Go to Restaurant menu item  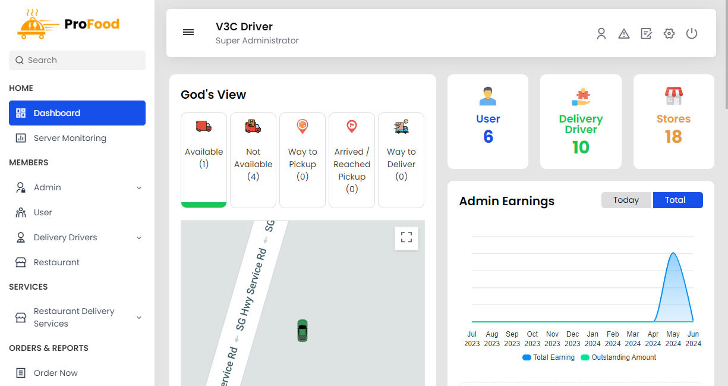(x=56, y=262)
